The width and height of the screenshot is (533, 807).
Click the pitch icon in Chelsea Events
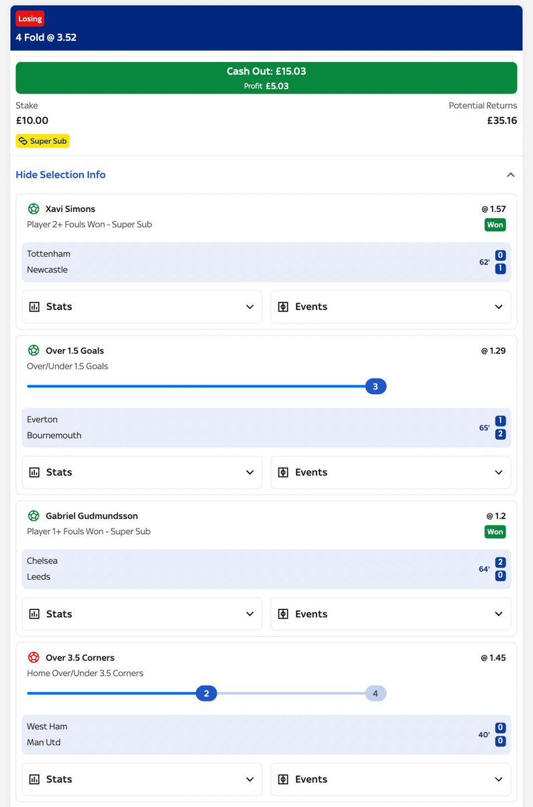pyautogui.click(x=283, y=615)
